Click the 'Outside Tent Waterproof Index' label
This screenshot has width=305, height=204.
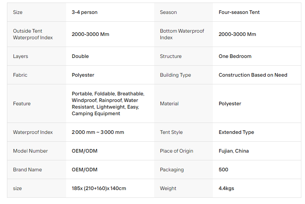33,34
